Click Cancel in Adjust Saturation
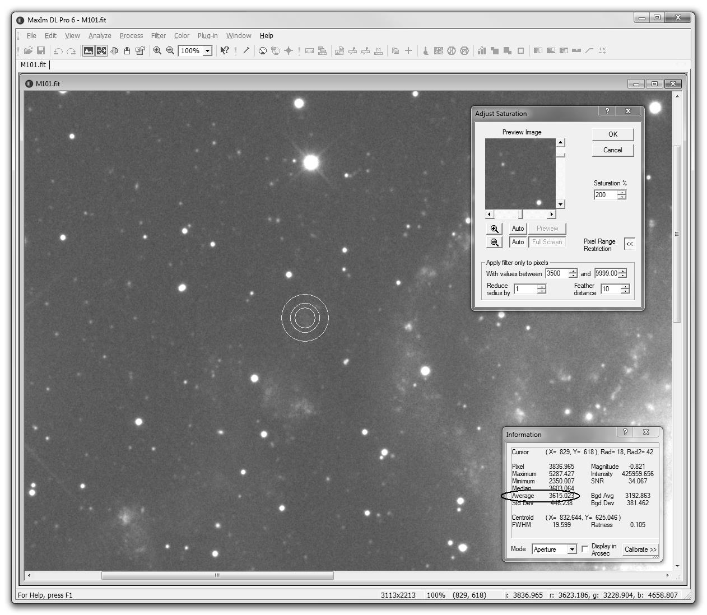Image resolution: width=707 pixels, height=615 pixels. coord(613,150)
